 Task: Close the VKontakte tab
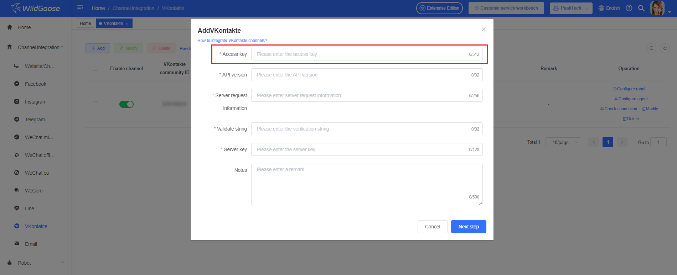pos(127,23)
